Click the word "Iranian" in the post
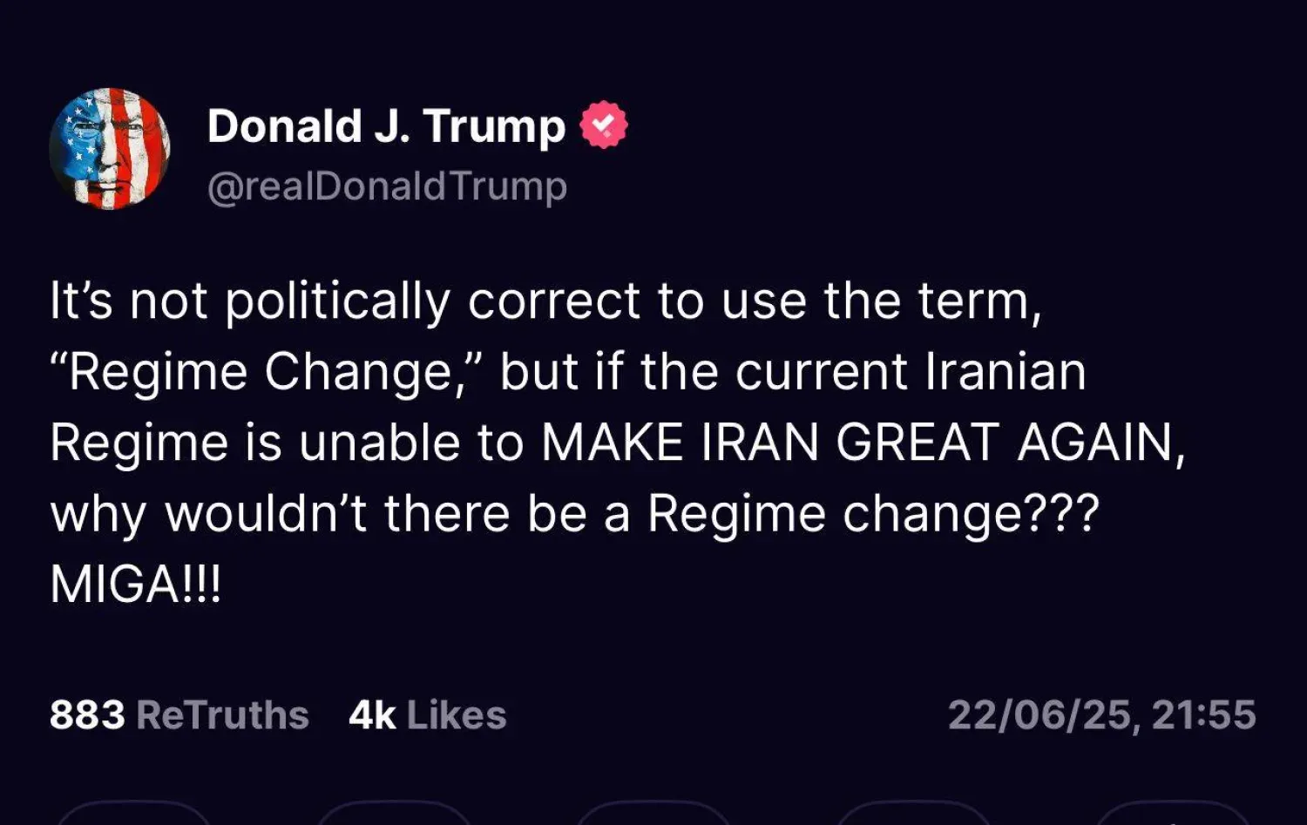Image resolution: width=1307 pixels, height=825 pixels. click(x=1005, y=372)
